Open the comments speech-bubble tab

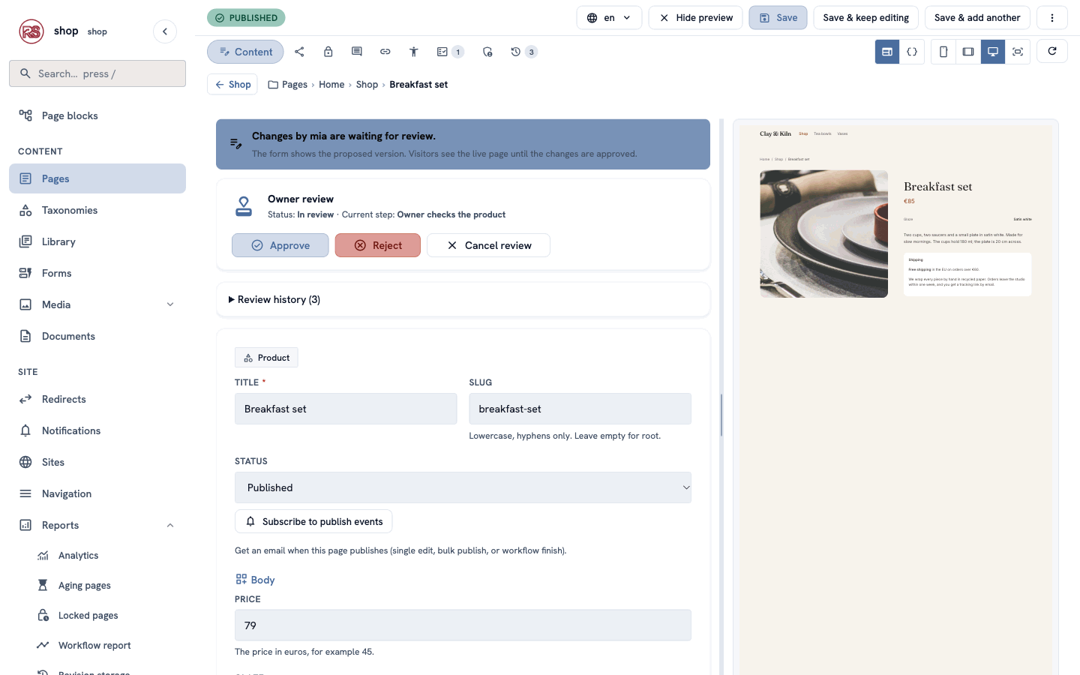(x=357, y=52)
